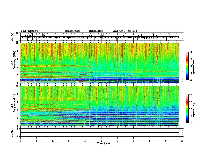Click the ch.2 PSD color scale bar
205x158 pixels.
pos(187,109)
